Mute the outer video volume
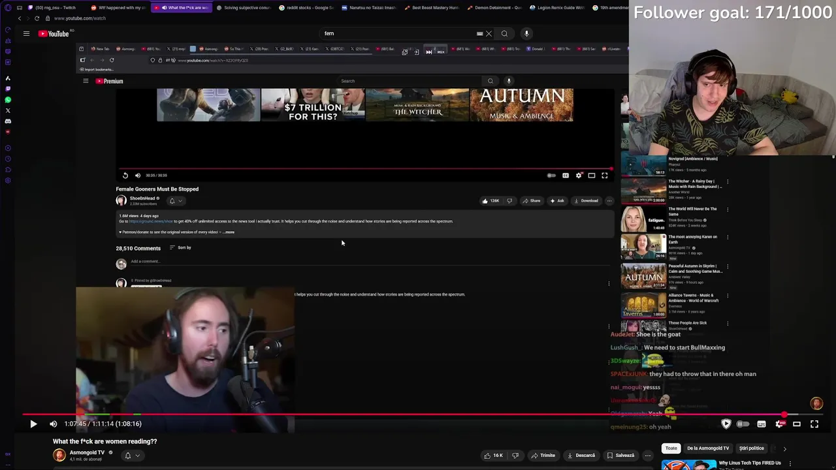The image size is (836, 470). pyautogui.click(x=54, y=424)
